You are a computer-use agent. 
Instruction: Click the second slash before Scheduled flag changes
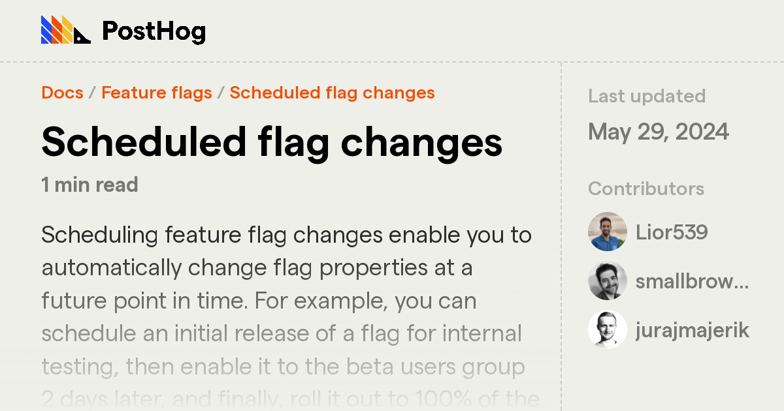221,93
